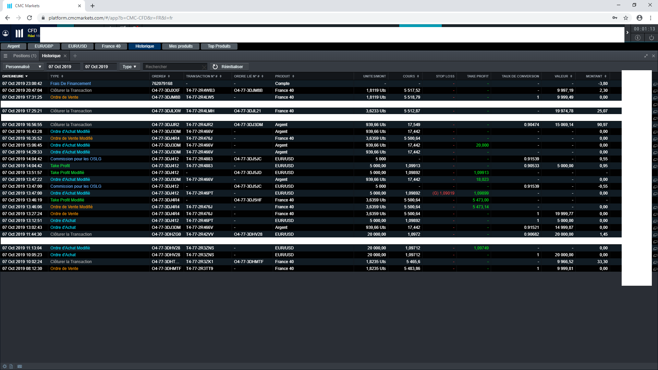Click the Réinitialiser button
This screenshot has height=370, width=658.
pos(229,67)
